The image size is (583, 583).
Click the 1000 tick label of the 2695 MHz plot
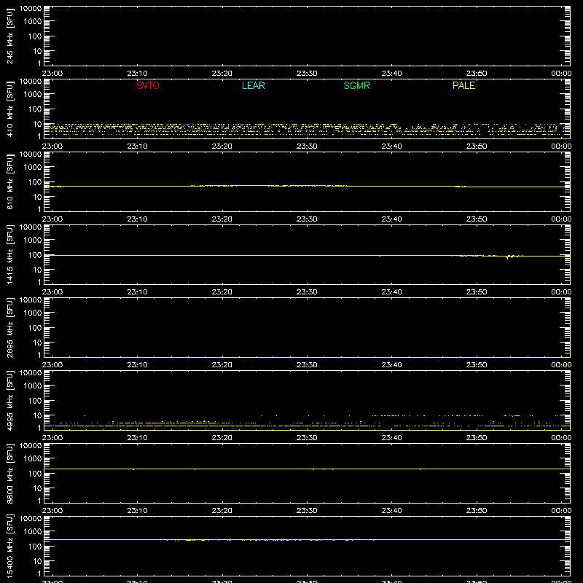pos(33,313)
